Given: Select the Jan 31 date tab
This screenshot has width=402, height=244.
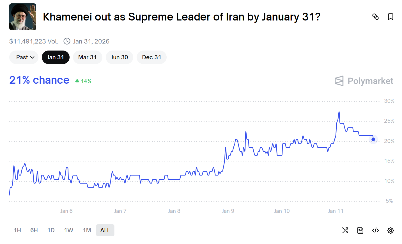Looking at the screenshot, I should point(56,57).
